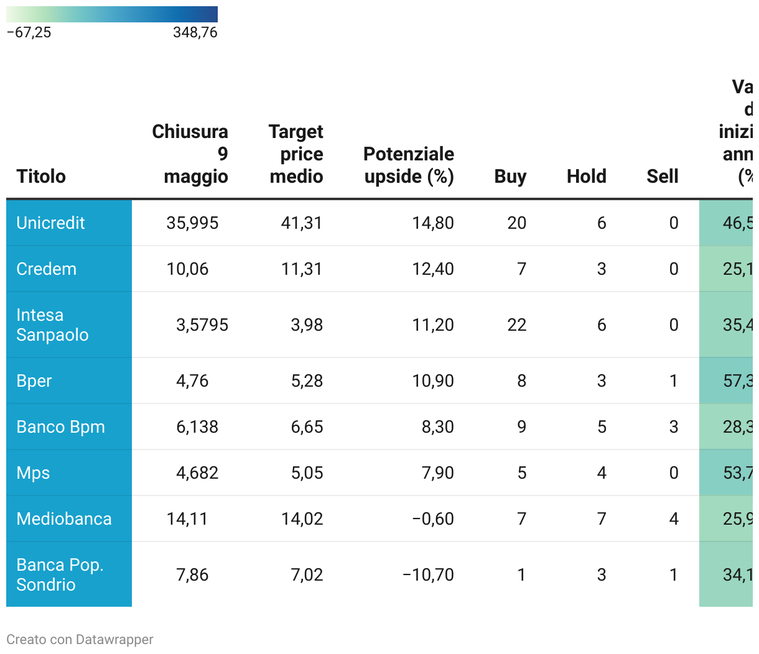Select Mediobanca's target price 14,02
The width and height of the screenshot is (759, 654).
[302, 519]
